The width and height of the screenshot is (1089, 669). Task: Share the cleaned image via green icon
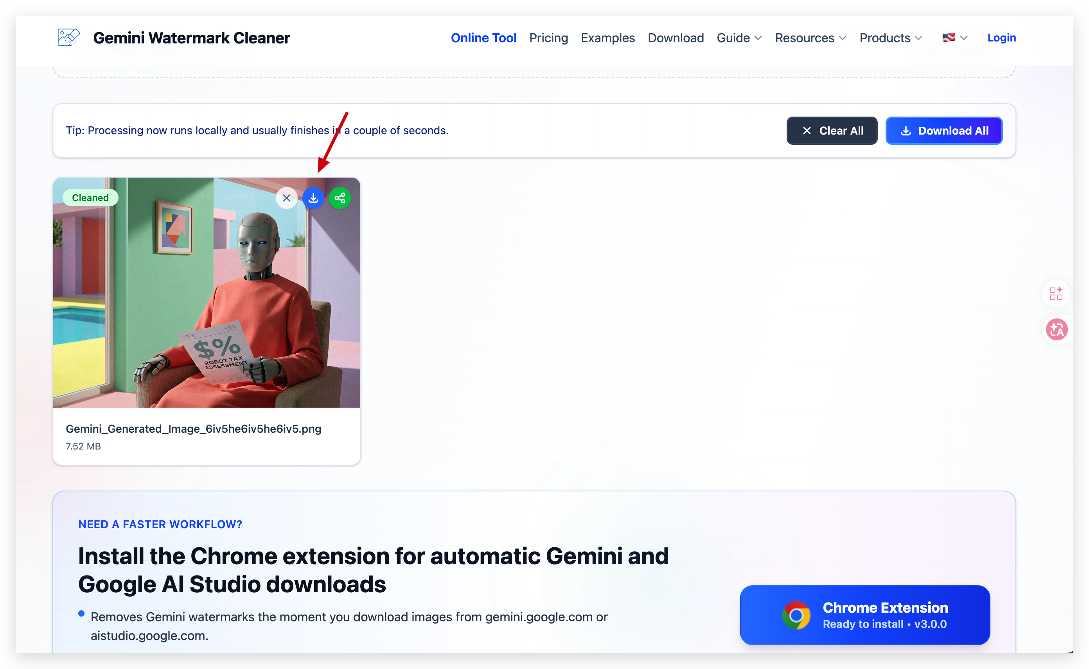pyautogui.click(x=340, y=198)
